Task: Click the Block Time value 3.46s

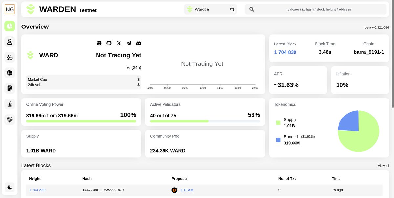Action: coord(325,52)
